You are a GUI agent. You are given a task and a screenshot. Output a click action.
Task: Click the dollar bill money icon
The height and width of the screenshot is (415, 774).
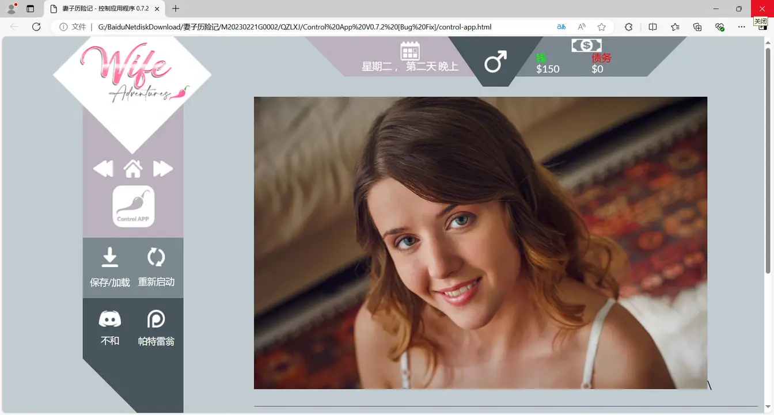click(586, 45)
